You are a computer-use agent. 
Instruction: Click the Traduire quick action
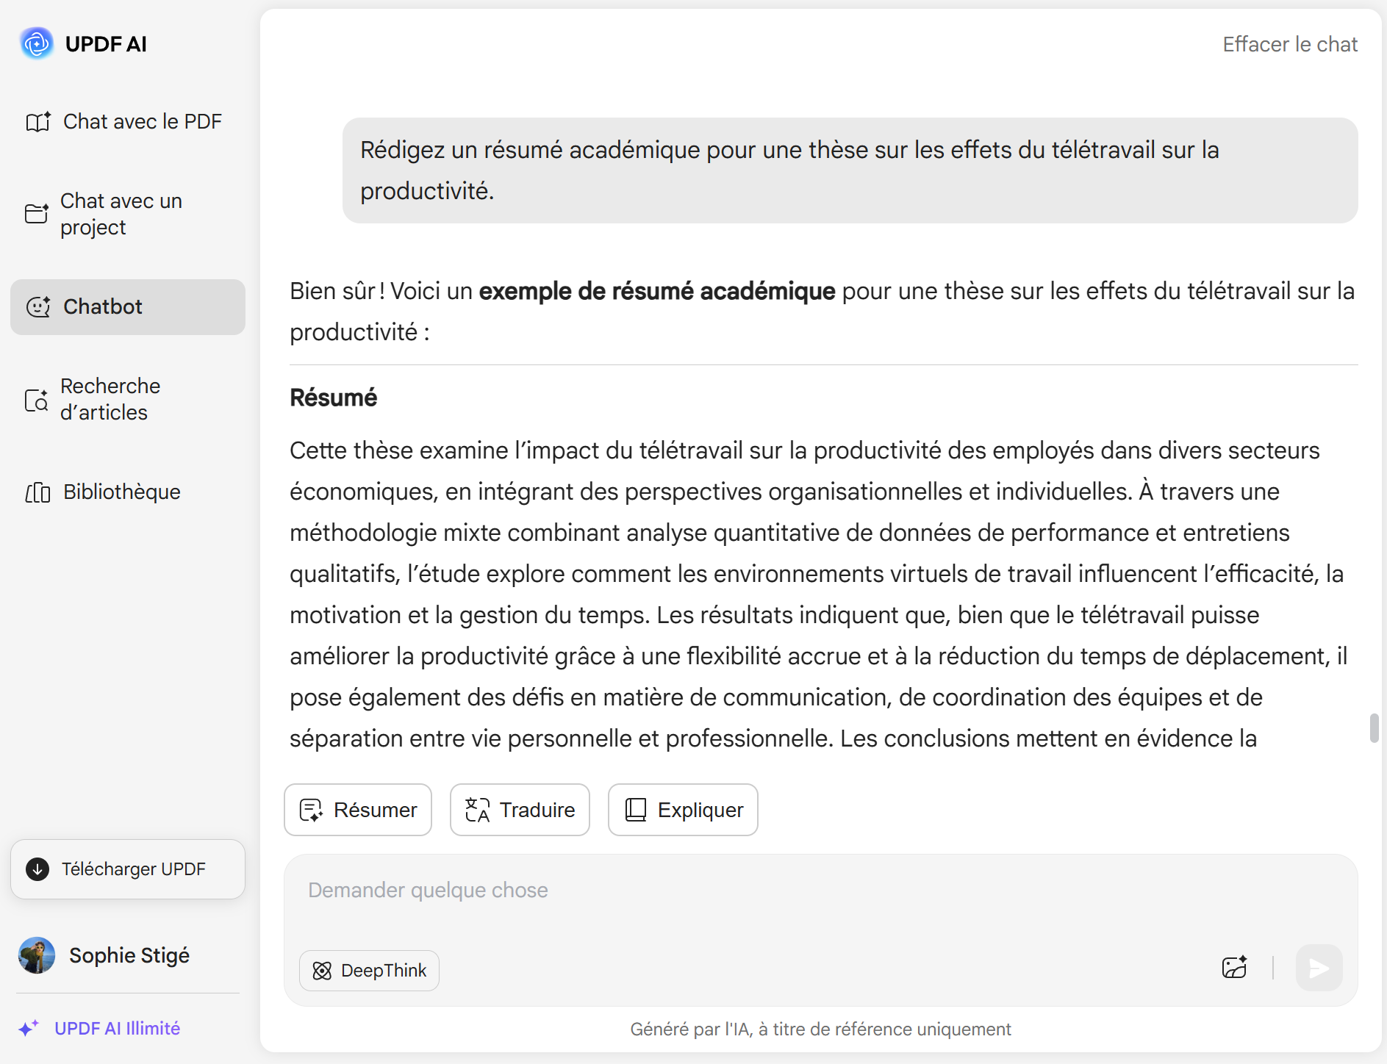point(520,810)
